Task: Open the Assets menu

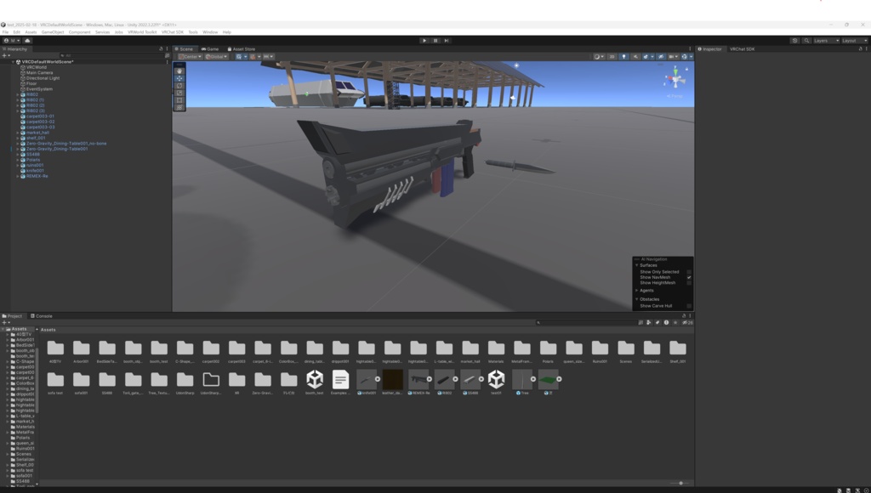Action: click(x=31, y=32)
